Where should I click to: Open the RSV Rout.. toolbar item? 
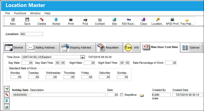129,21
